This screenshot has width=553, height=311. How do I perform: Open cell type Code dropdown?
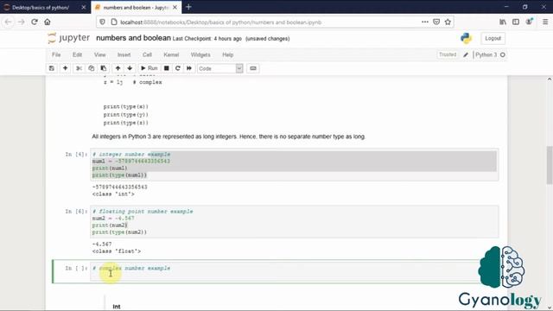(220, 68)
